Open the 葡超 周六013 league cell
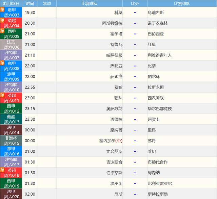This screenshot has height=199, width=217. [x=11, y=119]
